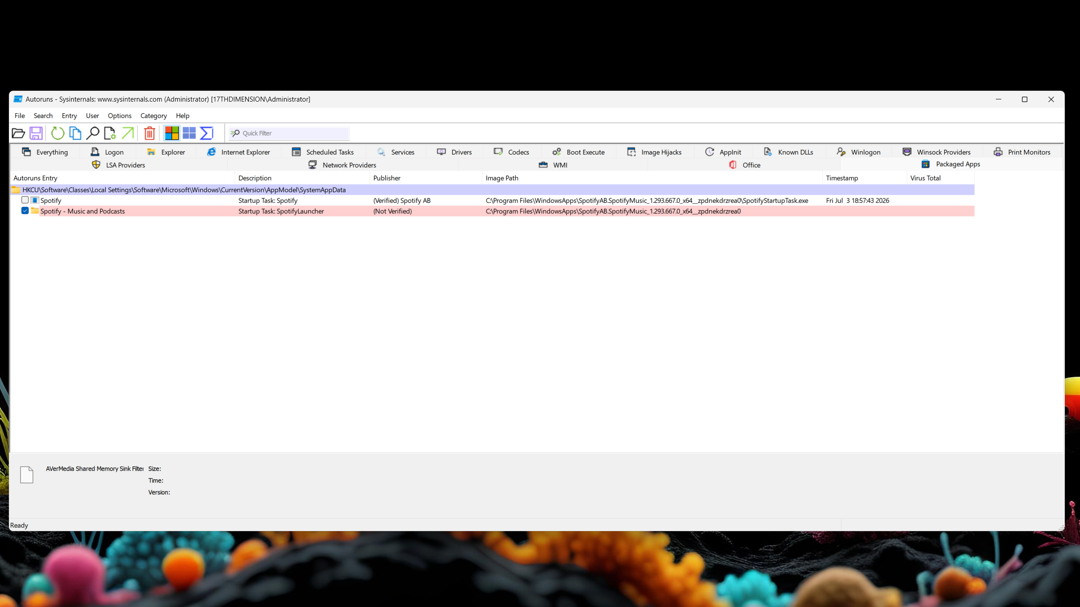Check the Spotify entry checkbox

click(x=25, y=200)
